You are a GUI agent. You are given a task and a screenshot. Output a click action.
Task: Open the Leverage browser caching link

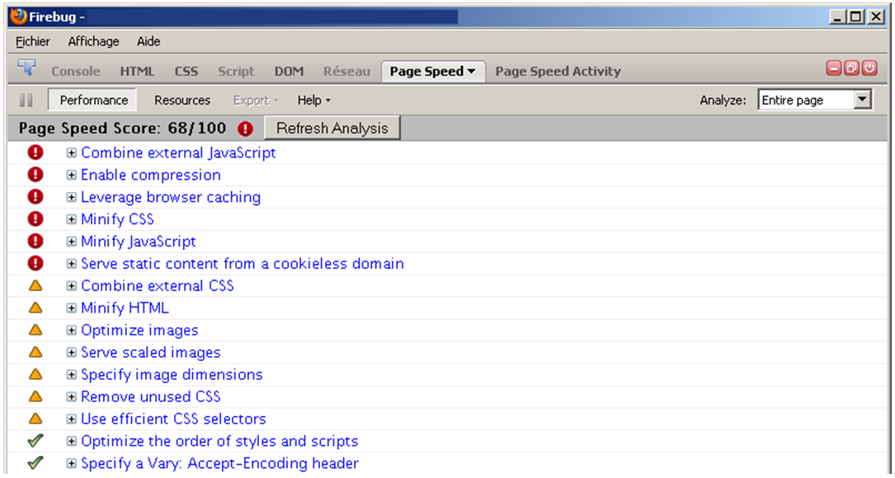[170, 197]
